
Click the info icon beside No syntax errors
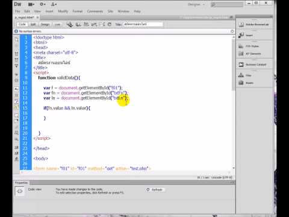[x=16, y=31]
